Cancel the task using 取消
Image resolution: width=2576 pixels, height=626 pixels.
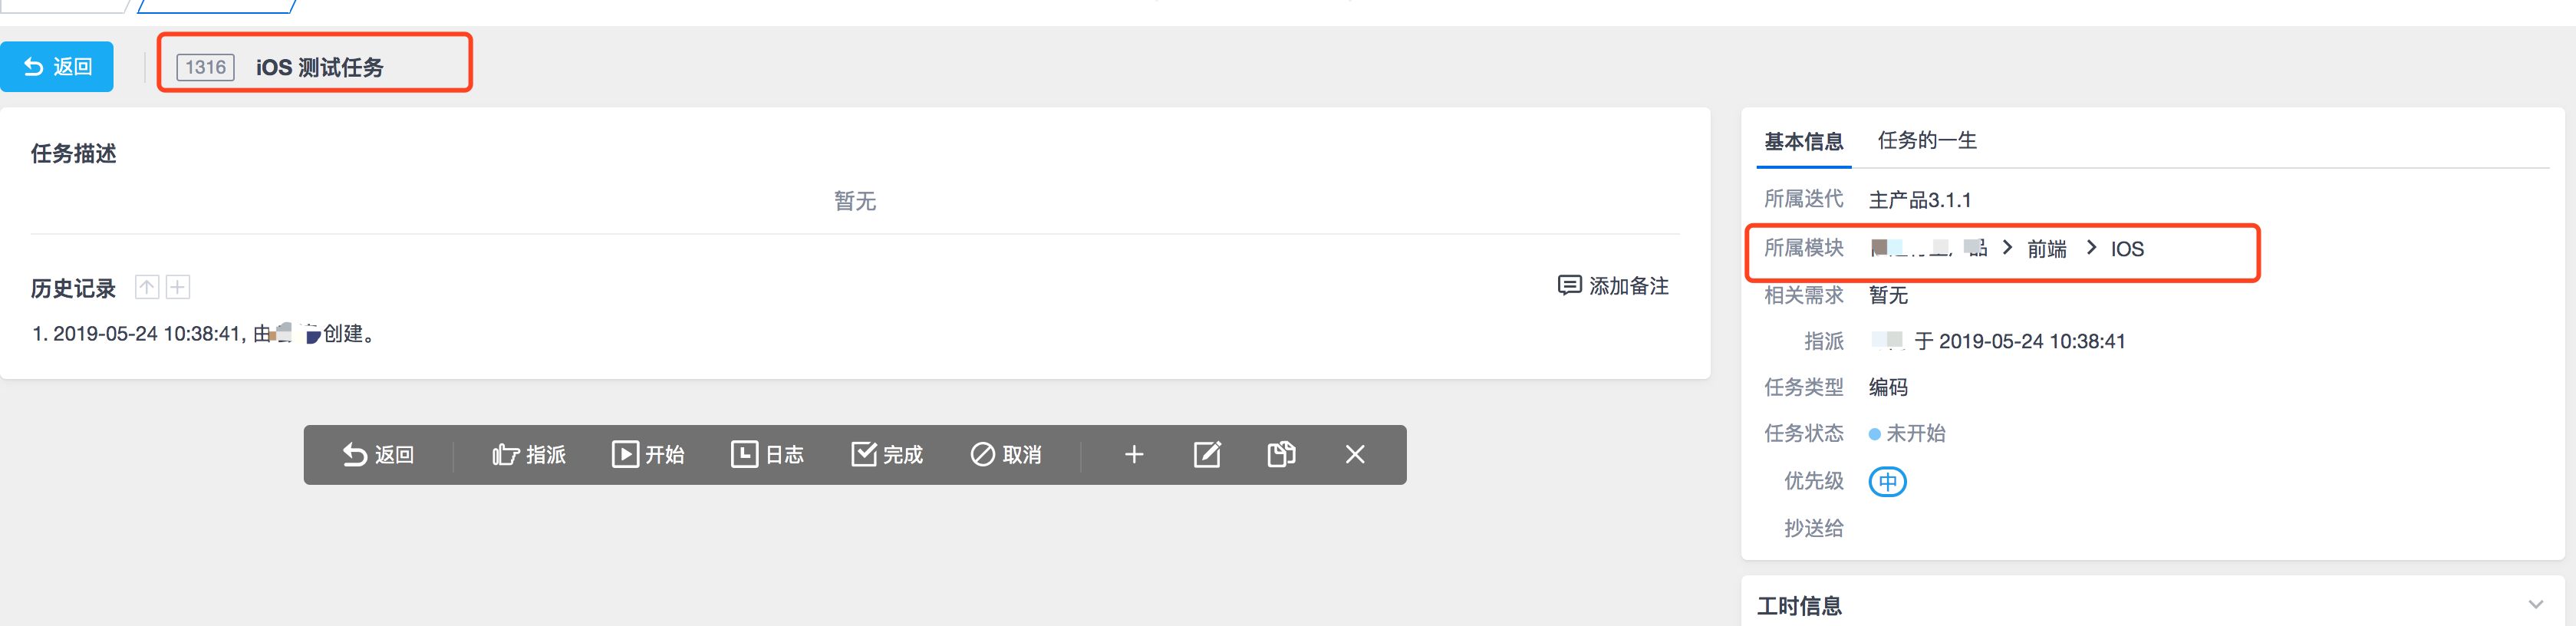click(x=1006, y=455)
